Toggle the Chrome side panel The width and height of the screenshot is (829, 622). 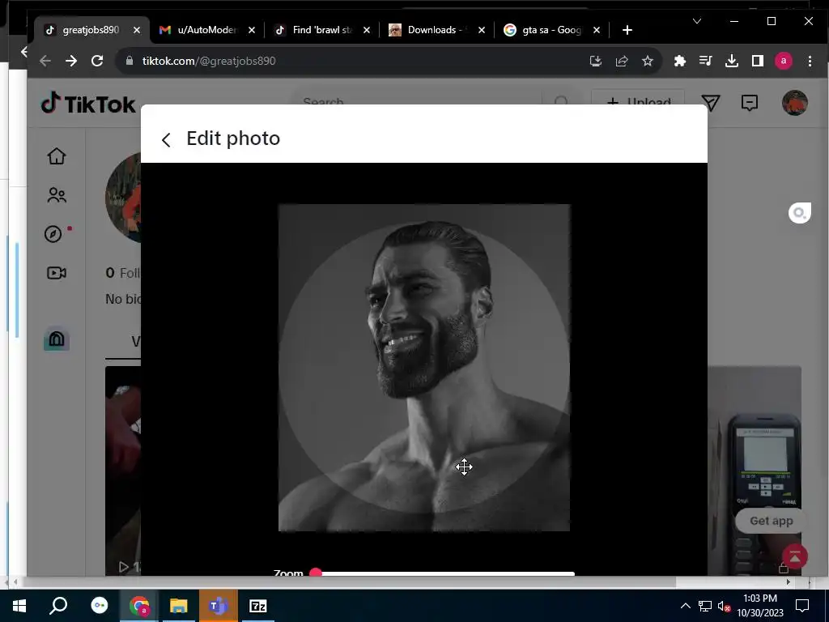758,61
